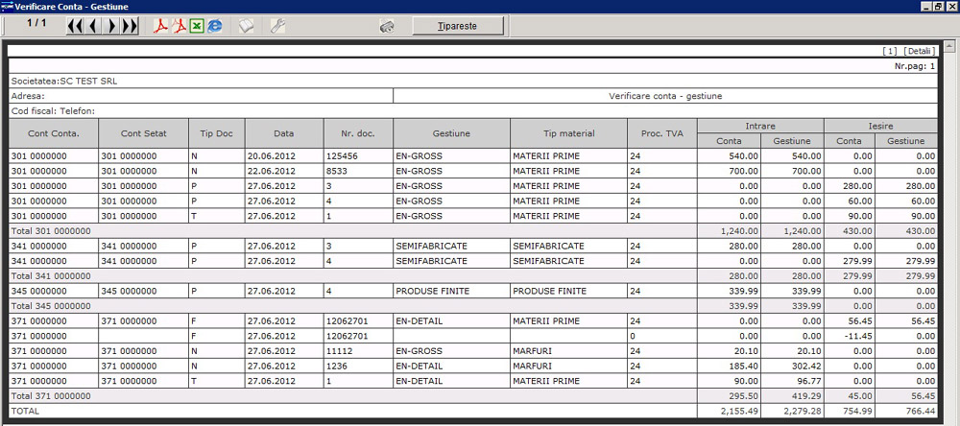
Task: Click MARFURI in the 11112 row
Action: coord(532,351)
